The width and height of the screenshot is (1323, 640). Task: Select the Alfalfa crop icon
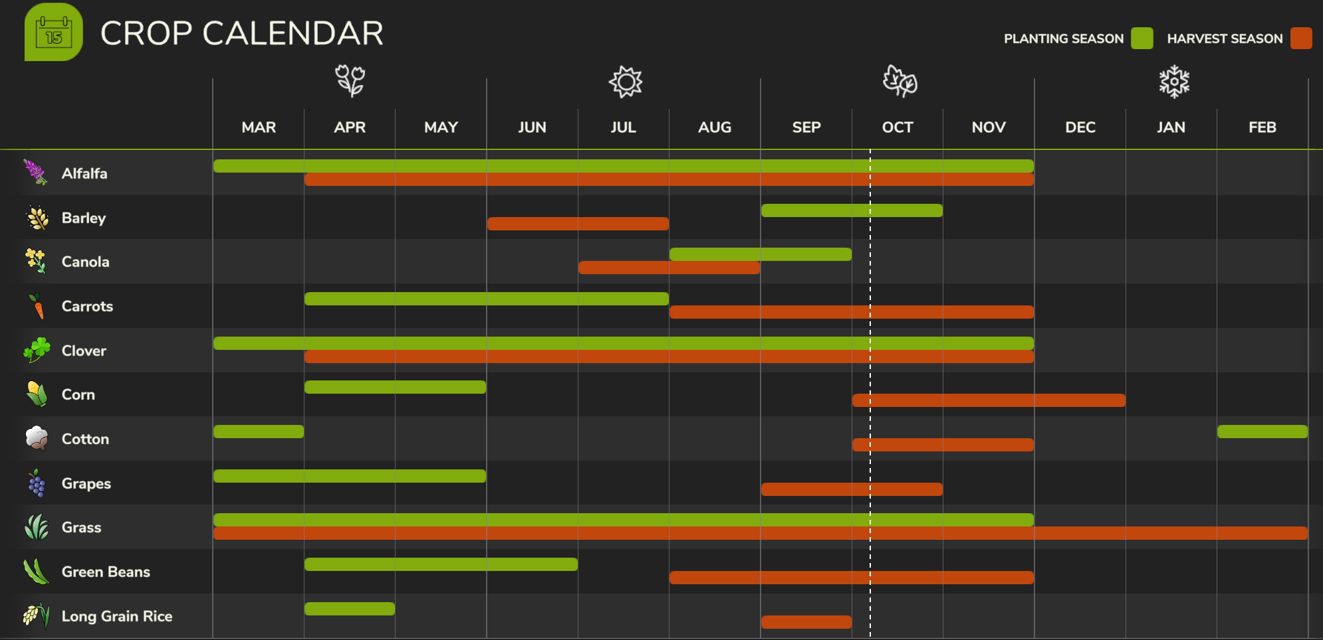[35, 173]
